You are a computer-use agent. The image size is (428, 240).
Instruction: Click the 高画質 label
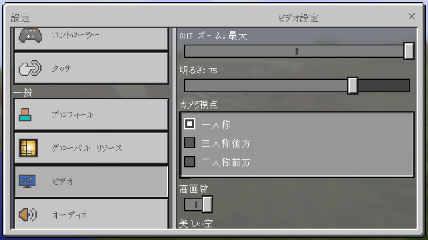(194, 189)
